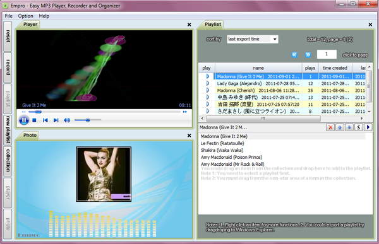Go to next playlist page
The width and height of the screenshot is (379, 244).
click(308, 55)
